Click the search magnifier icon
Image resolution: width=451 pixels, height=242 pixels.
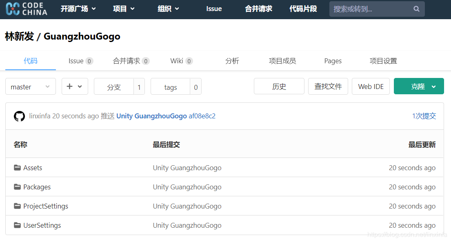point(416,9)
